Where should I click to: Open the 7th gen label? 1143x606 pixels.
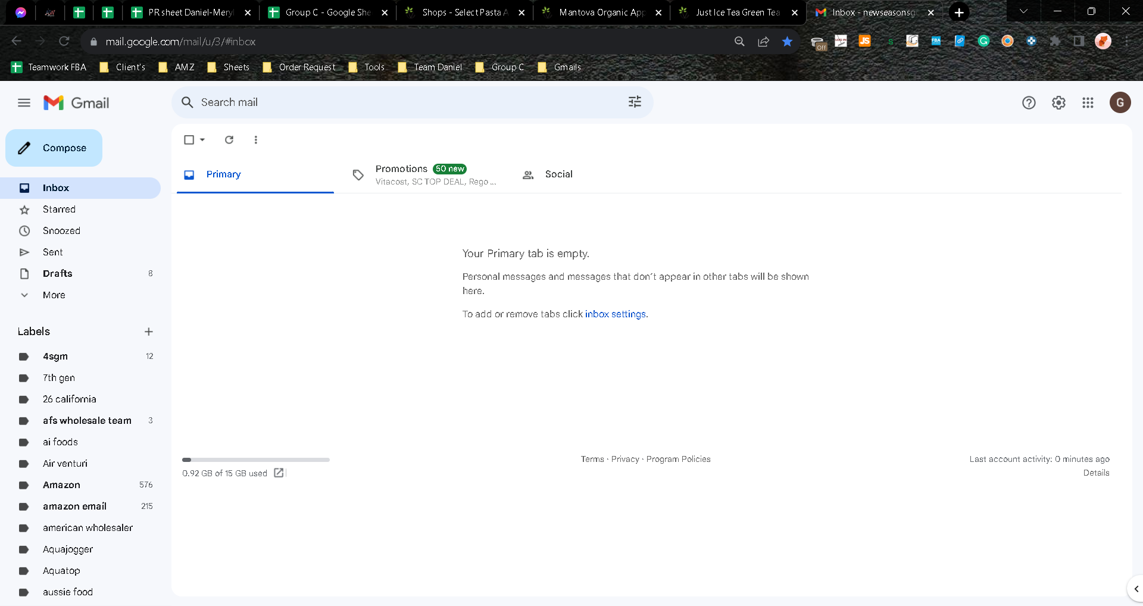[x=80, y=378]
